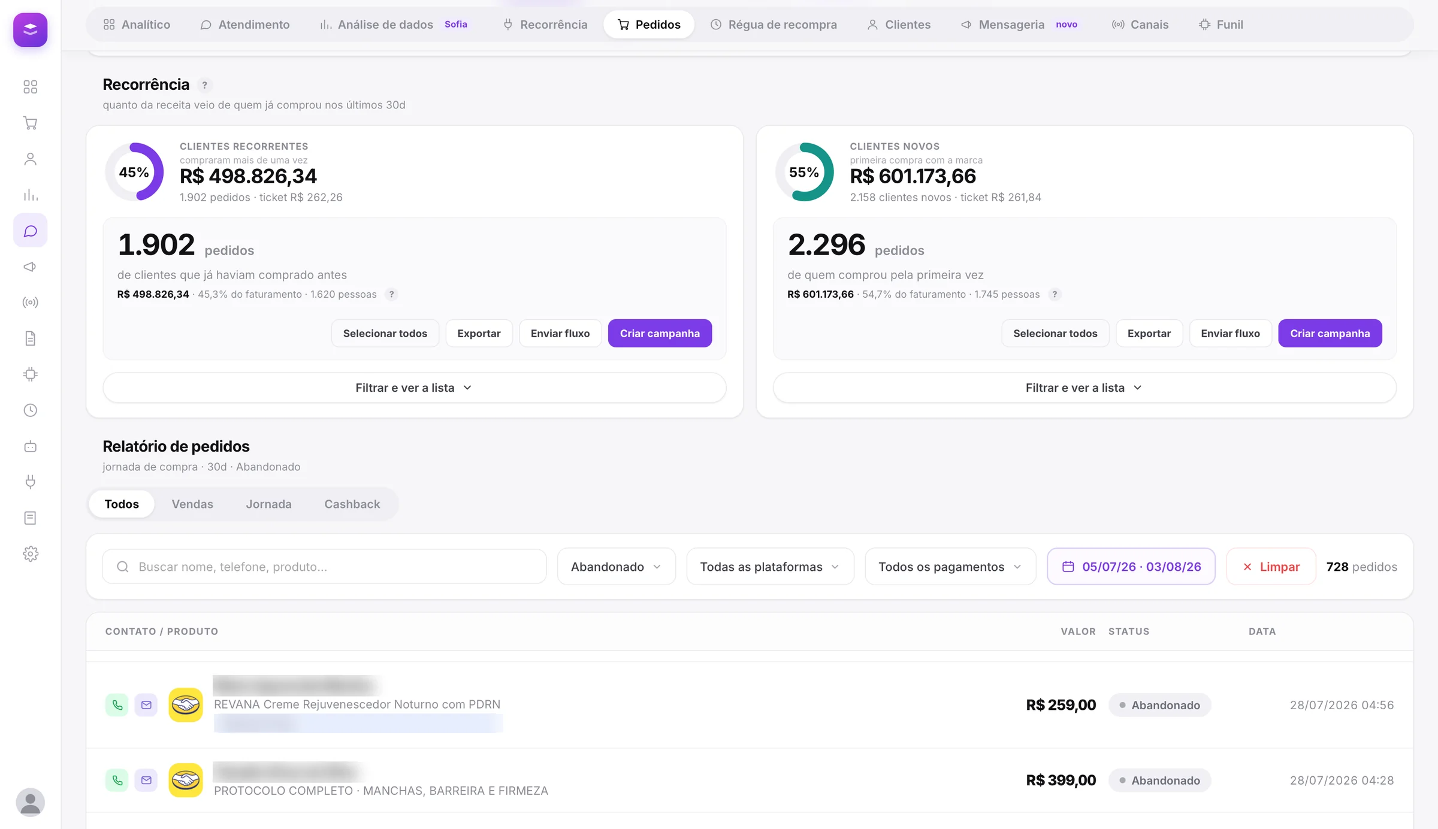Click Enviar fluxo for new clients
1438x829 pixels.
pyautogui.click(x=1230, y=333)
